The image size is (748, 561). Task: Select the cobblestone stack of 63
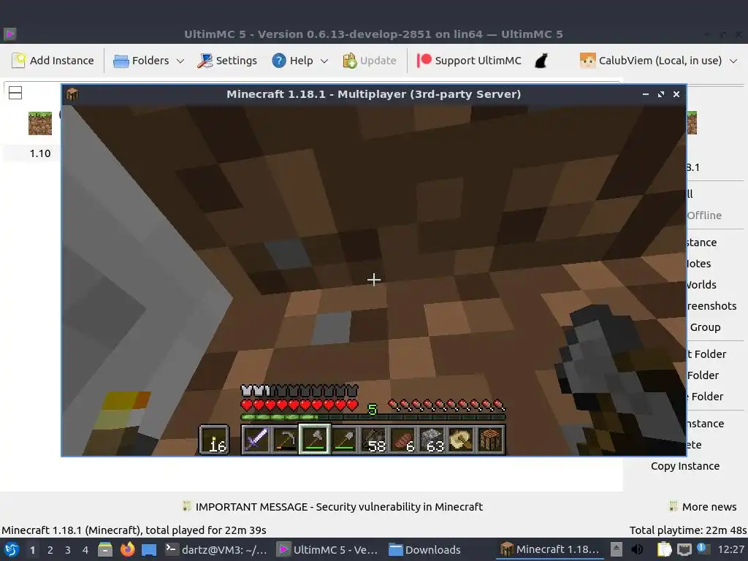pos(432,439)
